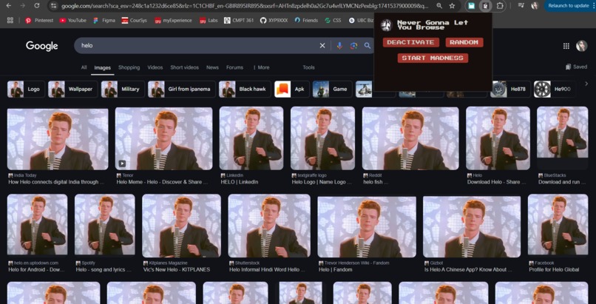596x304 pixels.
Task: Open the Friends bookmark
Action: [x=306, y=21]
